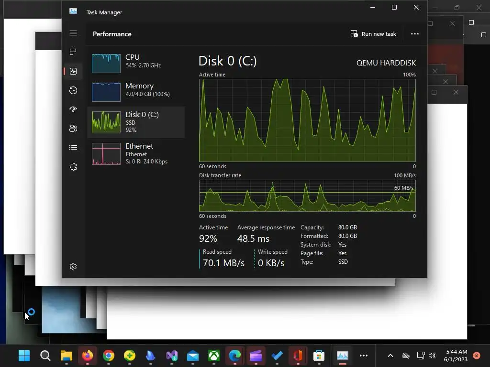Screen dimensions: 490x367
Task: Open the App history page icon
Action: coord(73,90)
